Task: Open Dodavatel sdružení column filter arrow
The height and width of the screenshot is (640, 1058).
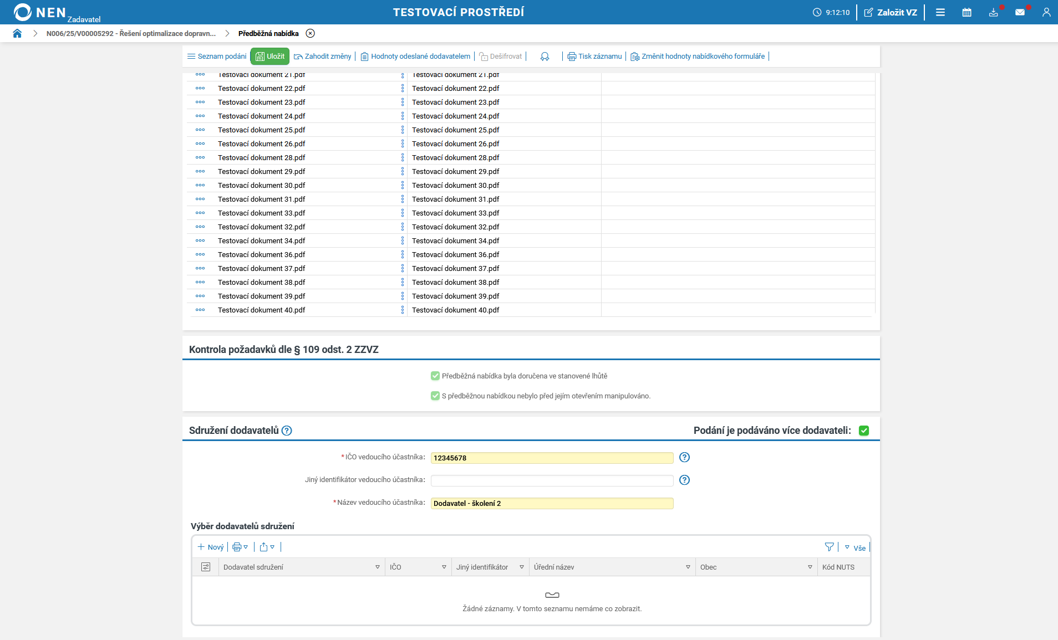Action: pyautogui.click(x=378, y=567)
